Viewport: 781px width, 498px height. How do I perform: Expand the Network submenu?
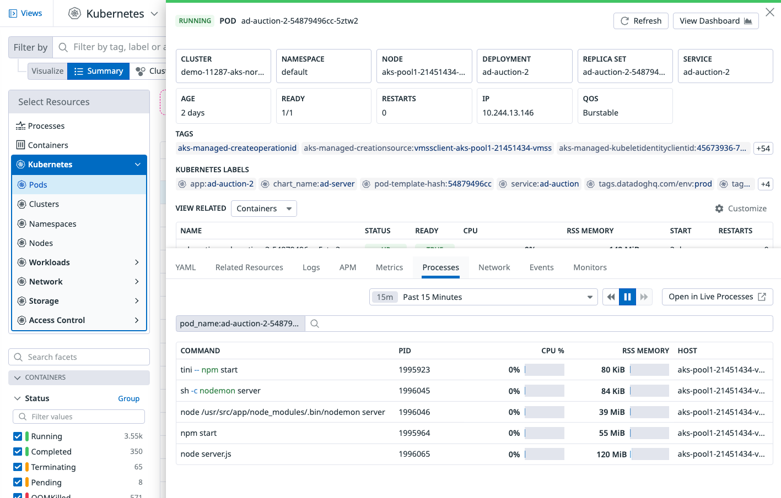137,282
